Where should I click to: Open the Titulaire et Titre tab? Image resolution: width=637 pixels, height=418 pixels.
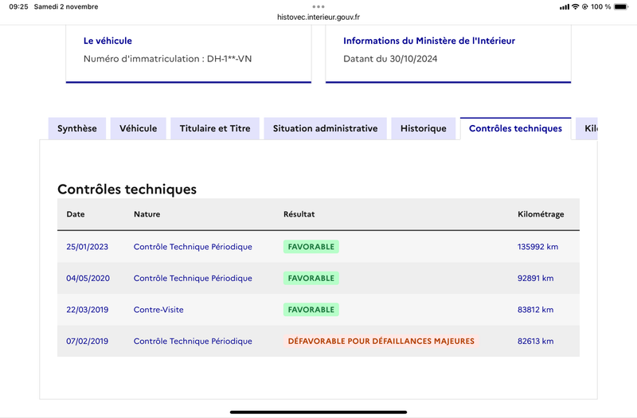(x=215, y=128)
